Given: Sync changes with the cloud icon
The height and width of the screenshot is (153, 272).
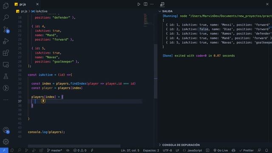Looking at the screenshot, I should [x=68, y=150].
